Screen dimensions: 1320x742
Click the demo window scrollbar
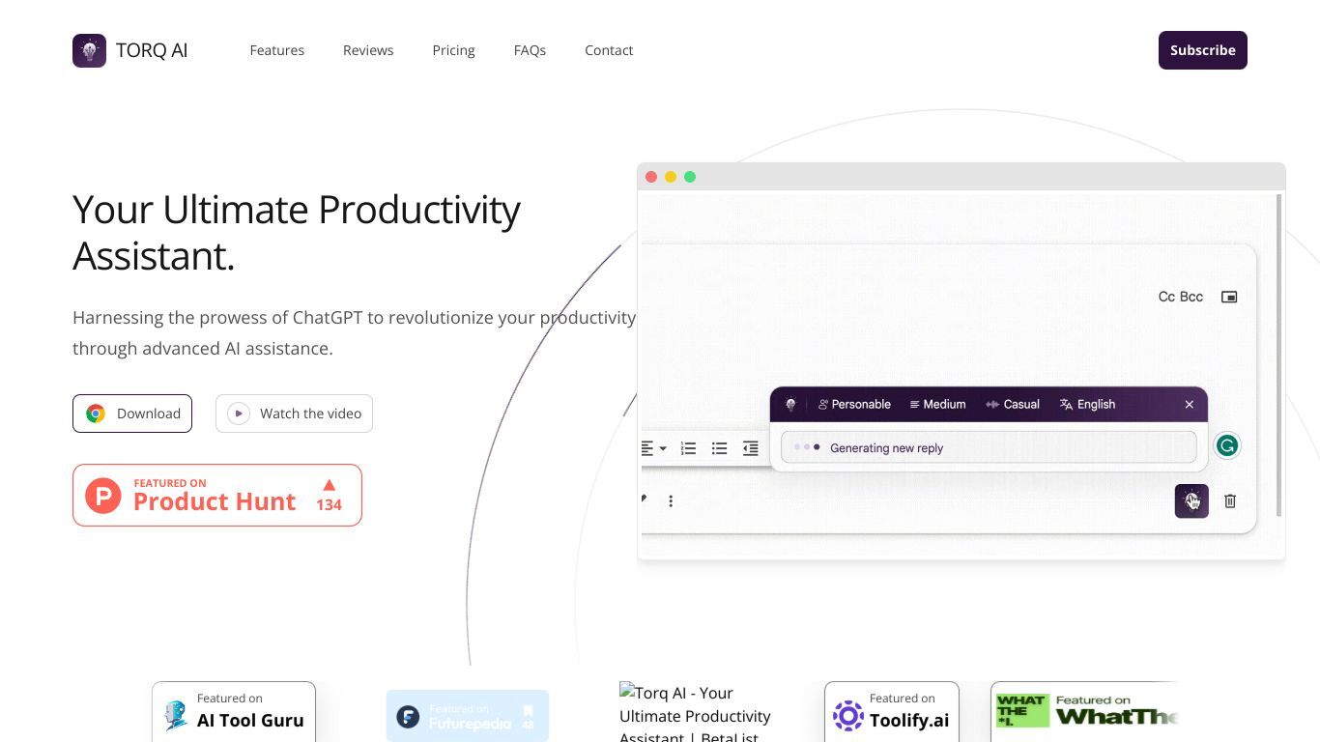click(x=1279, y=355)
